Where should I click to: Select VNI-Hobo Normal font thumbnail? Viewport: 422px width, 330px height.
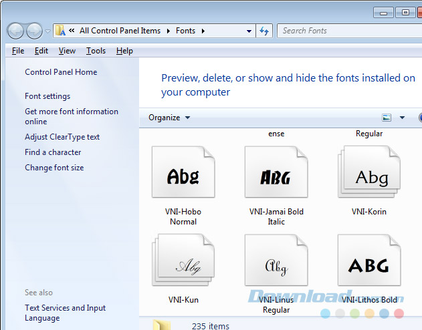click(183, 172)
